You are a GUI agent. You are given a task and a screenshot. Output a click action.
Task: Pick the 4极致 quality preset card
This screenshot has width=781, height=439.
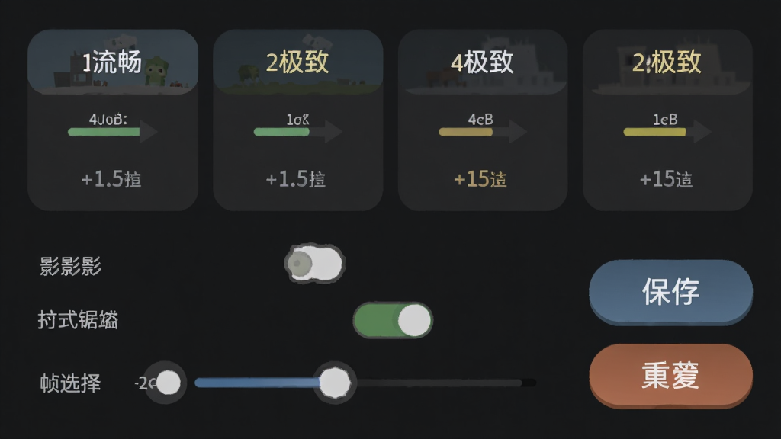tap(483, 120)
